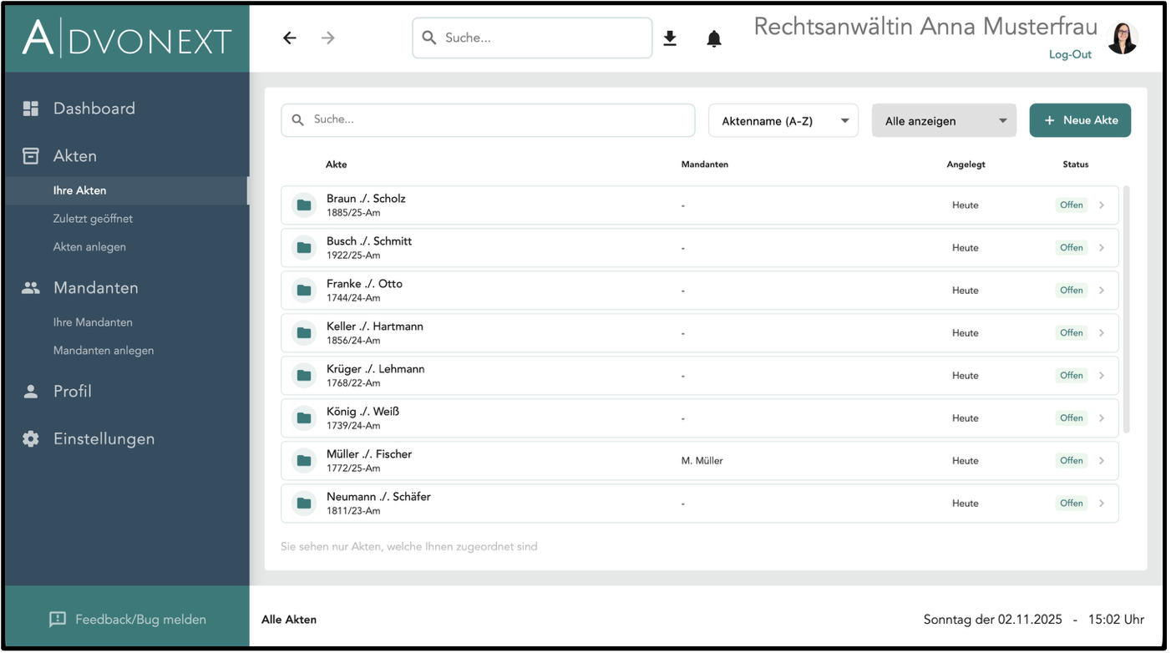Click folder icon for Braun ./. Scholz
1171x653 pixels.
(304, 205)
